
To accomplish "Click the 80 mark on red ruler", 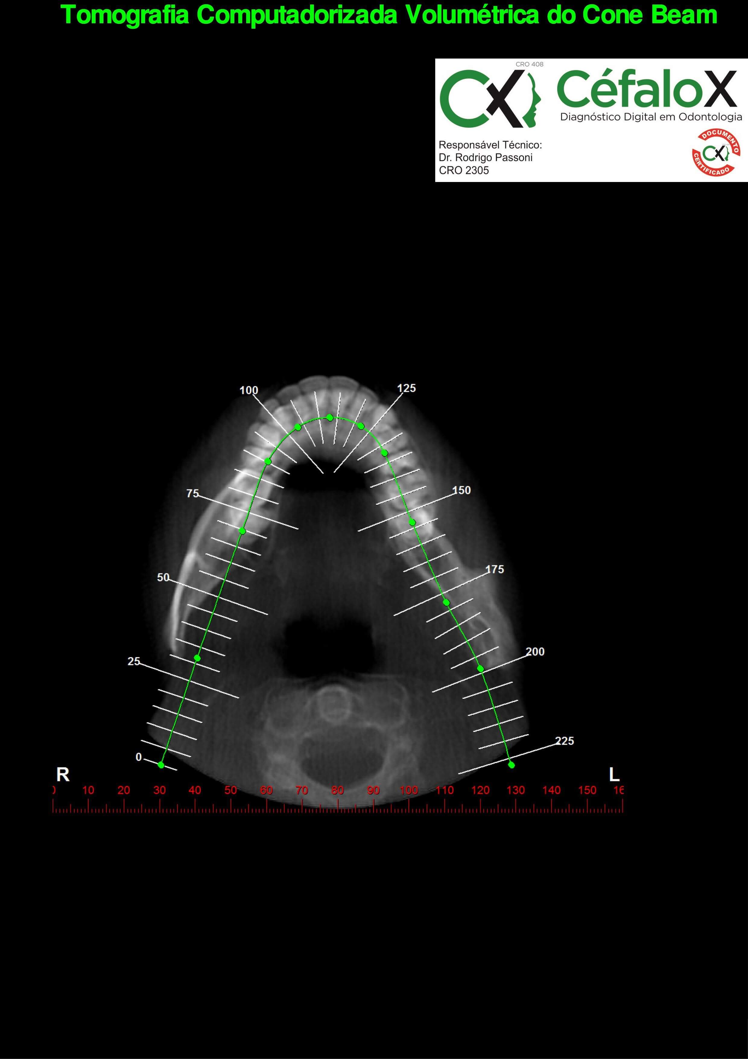I will click(x=338, y=790).
